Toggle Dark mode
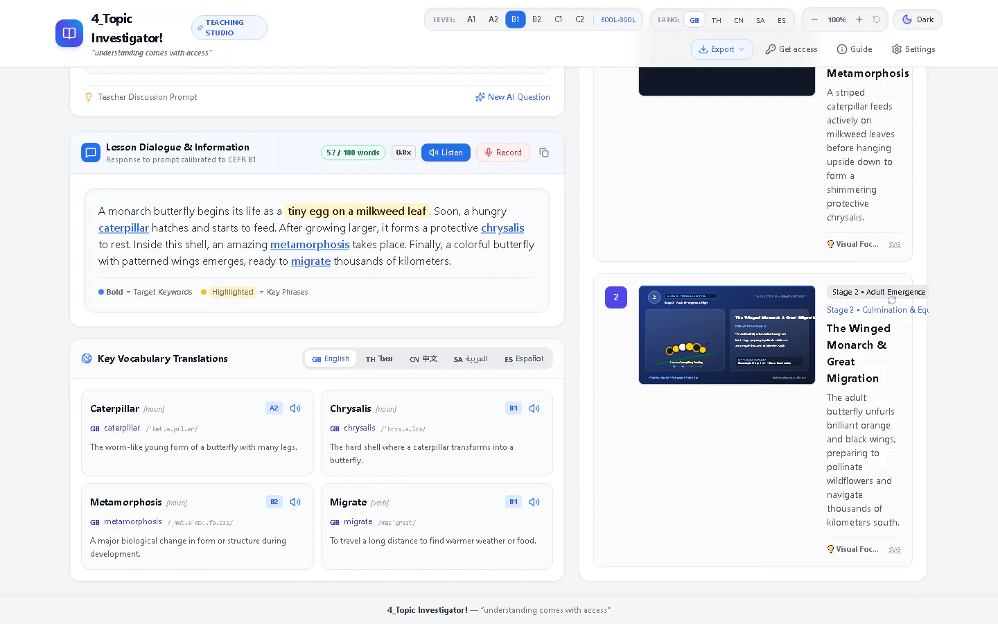998x624 pixels. click(918, 19)
